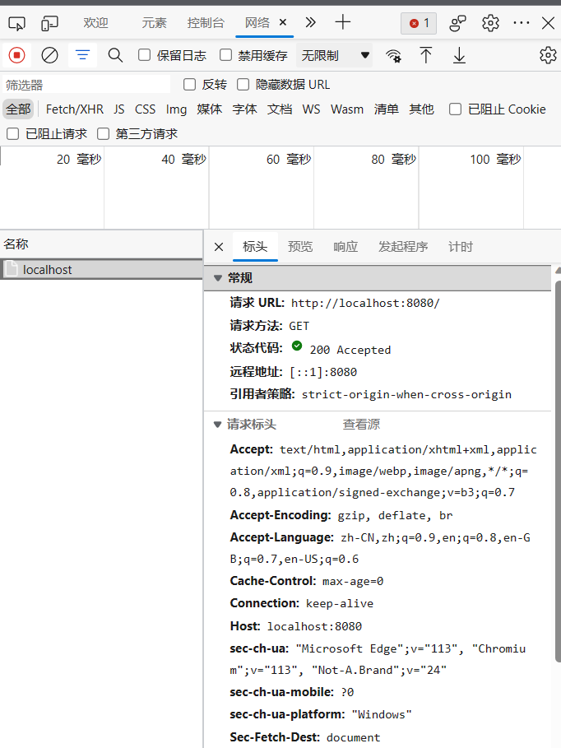Viewport: 561px width, 748px height.
Task: Click the 60 毫秒 timeline marker
Action: click(289, 160)
